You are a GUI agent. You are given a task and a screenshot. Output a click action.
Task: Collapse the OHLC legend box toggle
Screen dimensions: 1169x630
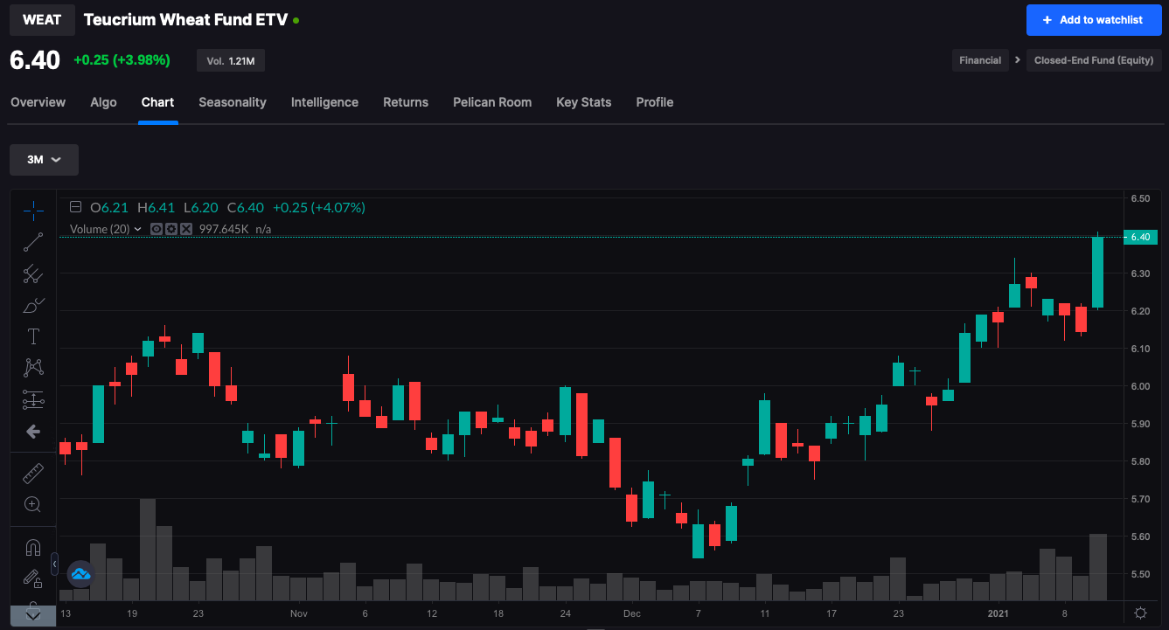point(75,207)
